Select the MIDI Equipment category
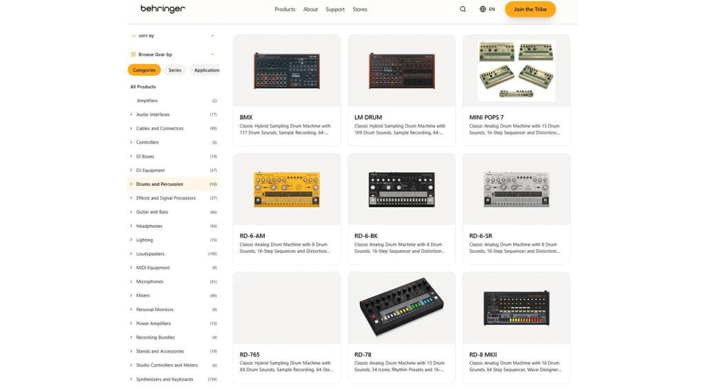The height and width of the screenshot is (389, 706). (x=153, y=268)
